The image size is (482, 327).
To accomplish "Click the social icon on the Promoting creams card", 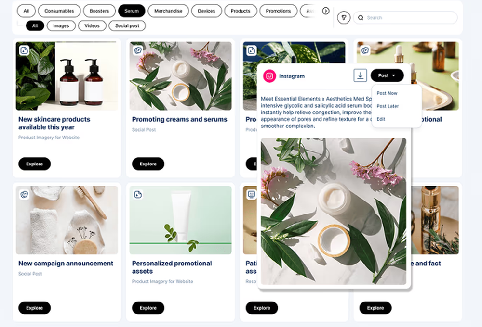I will (x=138, y=50).
